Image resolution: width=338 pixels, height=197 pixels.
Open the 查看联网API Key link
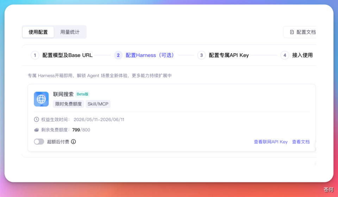coord(271,142)
